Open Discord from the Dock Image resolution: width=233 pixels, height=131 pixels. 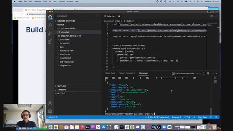tap(138, 127)
